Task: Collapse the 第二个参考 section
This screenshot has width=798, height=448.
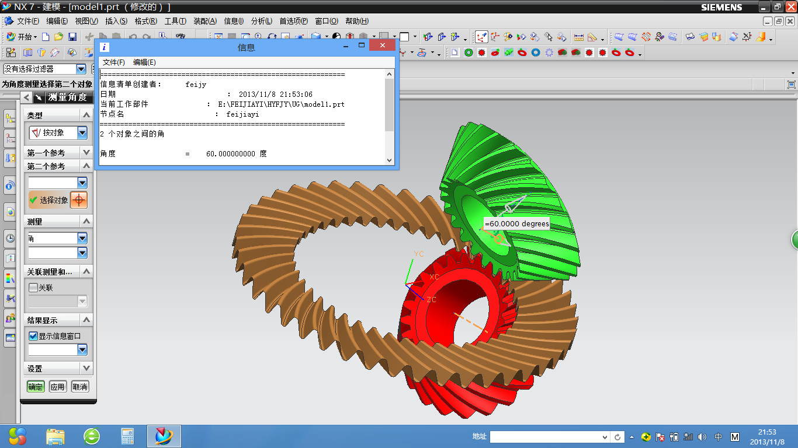Action: pos(86,166)
